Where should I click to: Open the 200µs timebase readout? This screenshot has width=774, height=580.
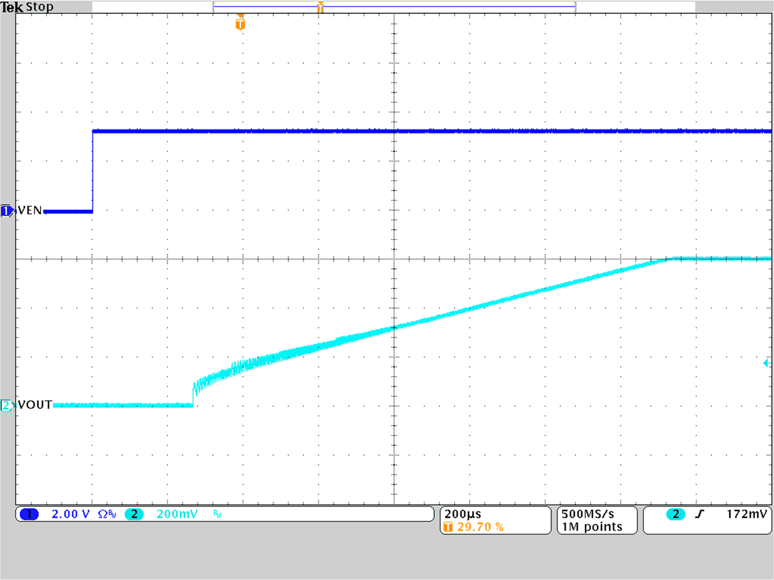coord(462,513)
